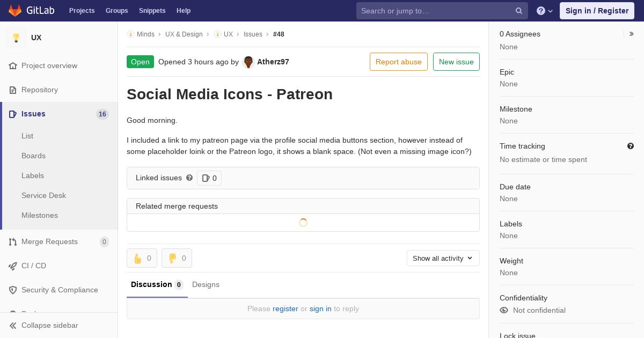Click the Issues sidebar icon
Viewport: 644px width, 338px height.
tap(13, 114)
